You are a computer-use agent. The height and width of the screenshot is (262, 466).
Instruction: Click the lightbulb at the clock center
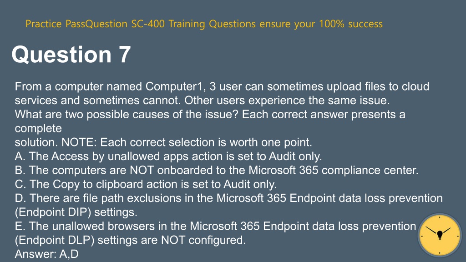pyautogui.click(x=440, y=235)
